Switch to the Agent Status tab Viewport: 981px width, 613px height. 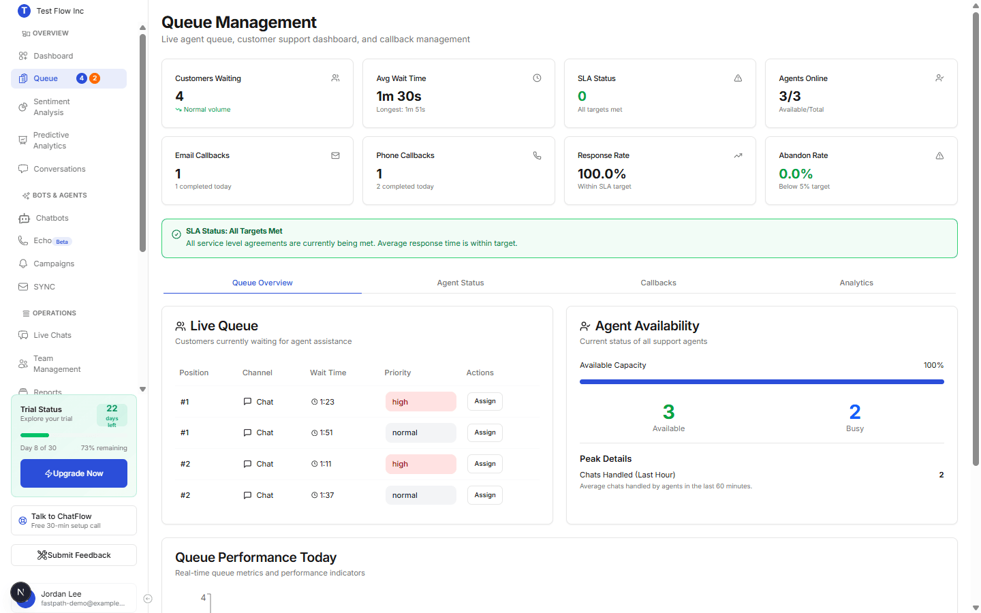461,283
